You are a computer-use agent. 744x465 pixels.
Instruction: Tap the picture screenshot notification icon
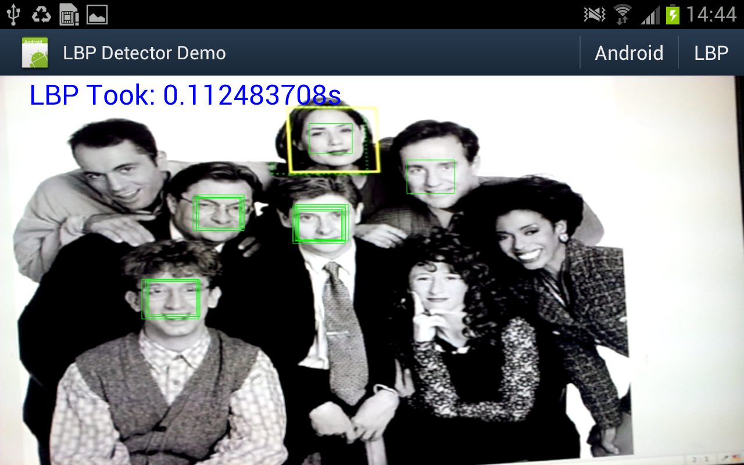pyautogui.click(x=97, y=14)
